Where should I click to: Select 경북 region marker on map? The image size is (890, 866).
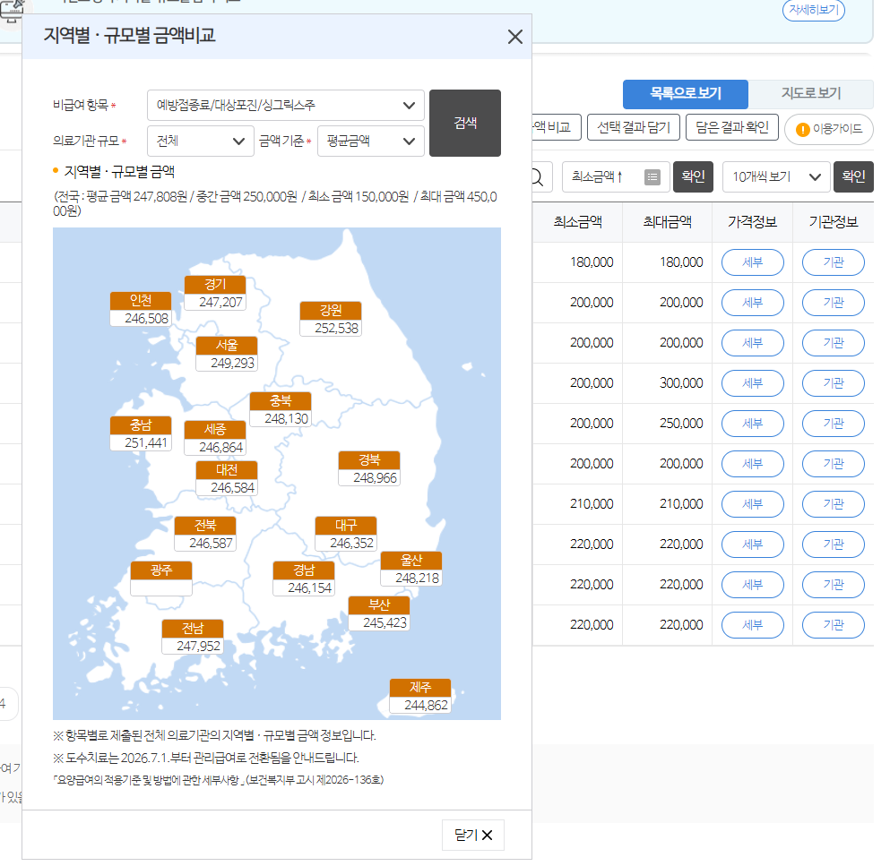369,468
